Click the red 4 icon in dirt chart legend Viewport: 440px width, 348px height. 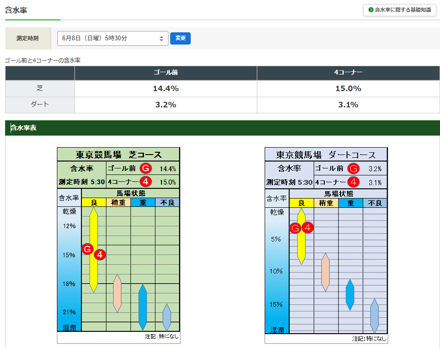(x=353, y=182)
